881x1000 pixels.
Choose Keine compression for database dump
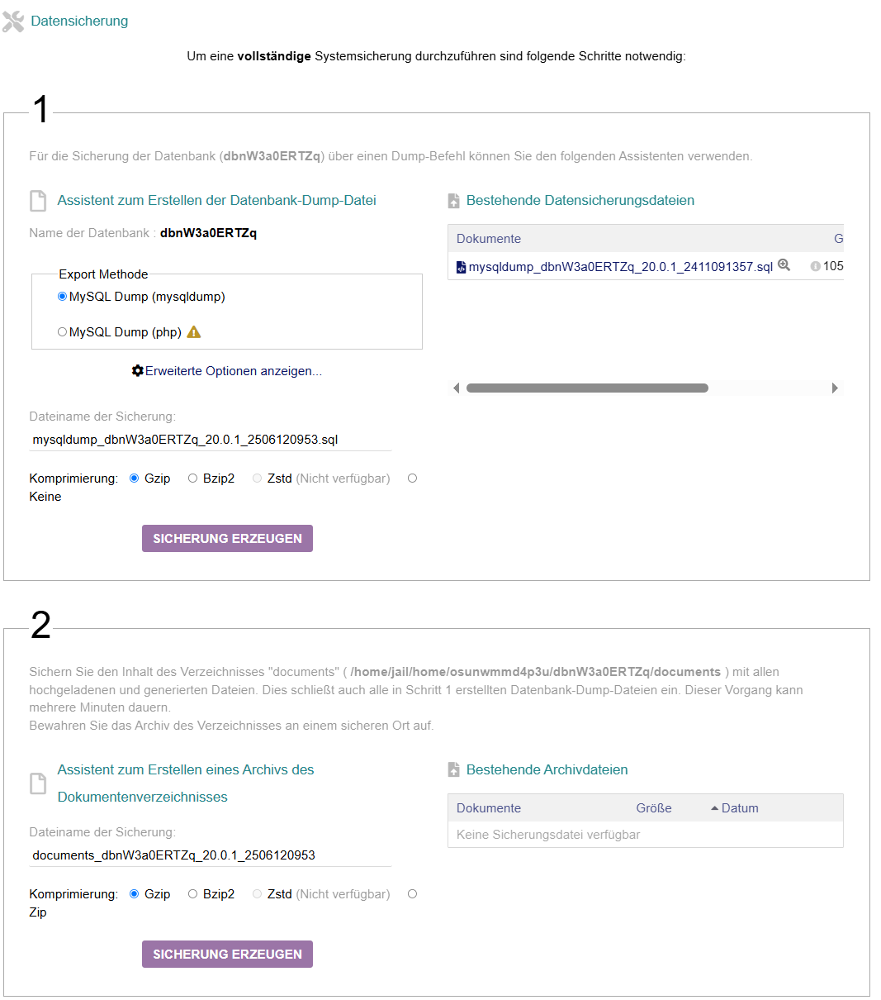point(412,479)
